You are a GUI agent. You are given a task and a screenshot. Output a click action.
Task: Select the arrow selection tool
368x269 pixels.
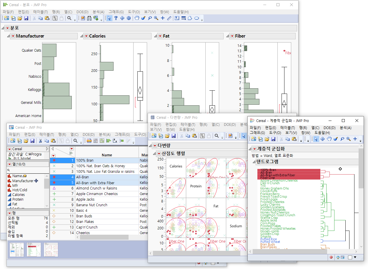[x=109, y=18]
